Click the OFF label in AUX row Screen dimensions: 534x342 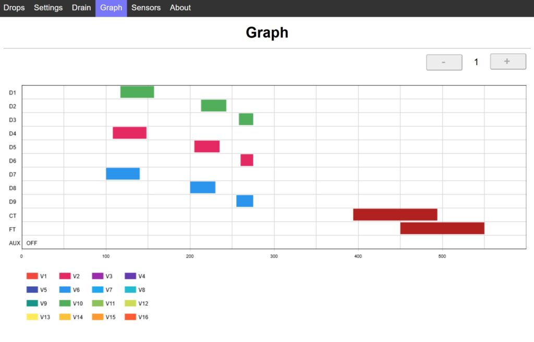32,243
